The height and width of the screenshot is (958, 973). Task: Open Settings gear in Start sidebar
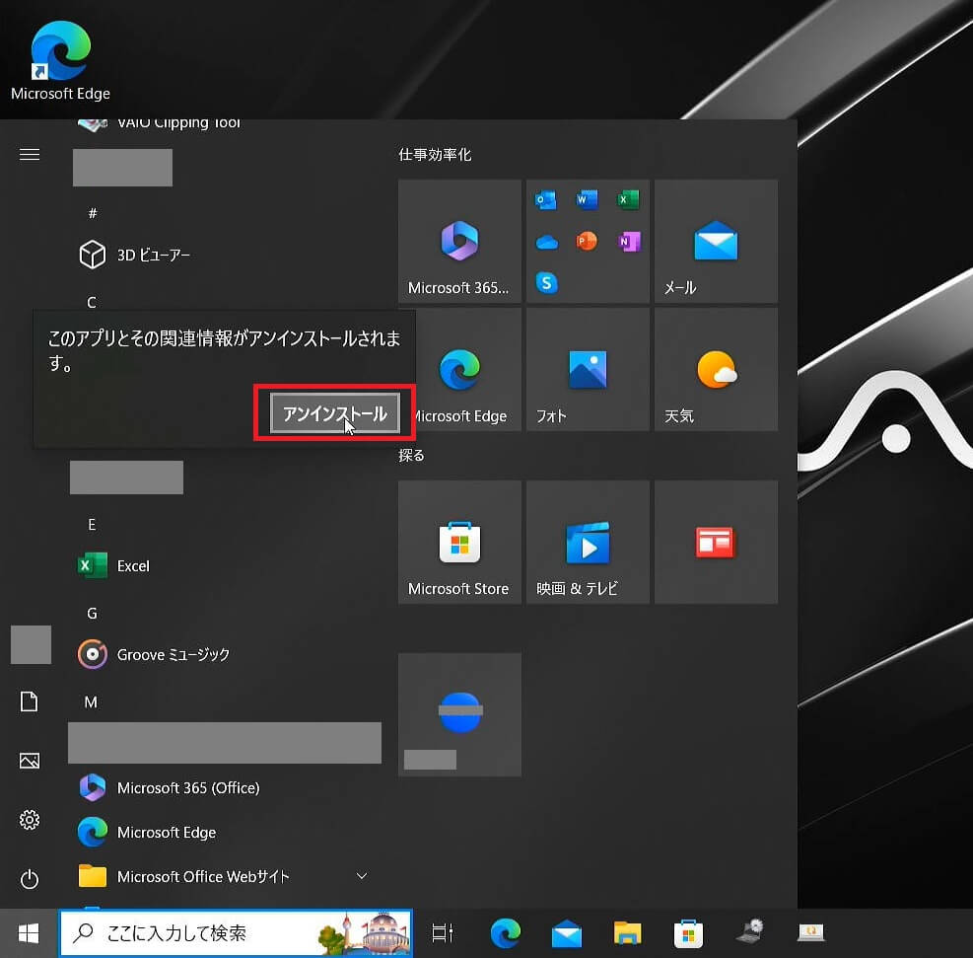(30, 820)
